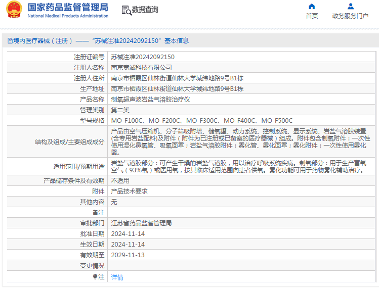Viewport: 379px width, 288px height.
Task: Click the 政务服务门户 text label
Action: 350,16
